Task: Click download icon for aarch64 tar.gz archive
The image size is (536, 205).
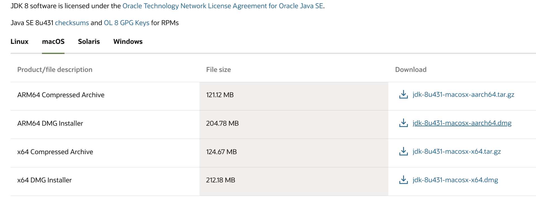Action: [403, 95]
